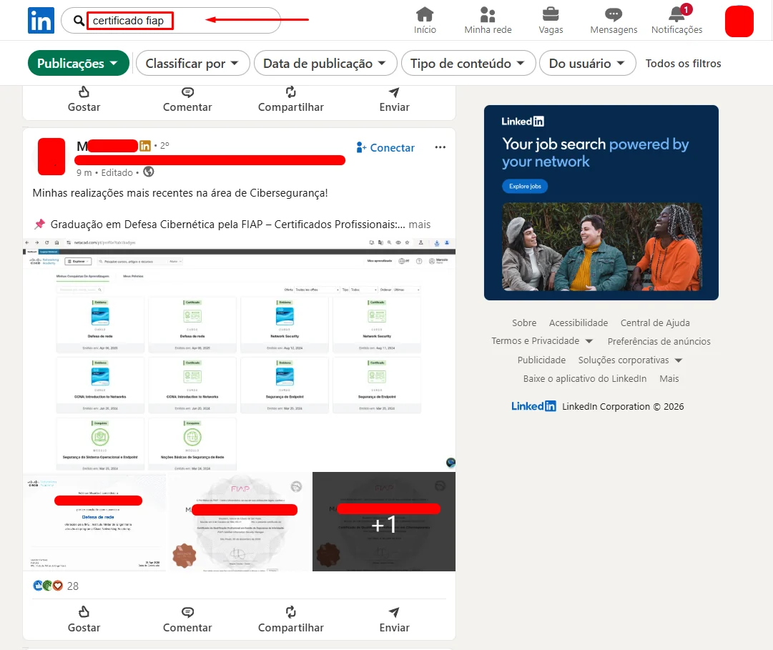Open the Do usuário dropdown
This screenshot has width=773, height=650.
(x=587, y=64)
